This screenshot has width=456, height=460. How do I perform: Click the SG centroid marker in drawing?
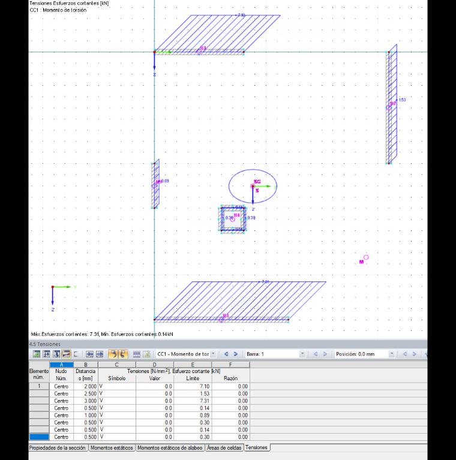253,186
